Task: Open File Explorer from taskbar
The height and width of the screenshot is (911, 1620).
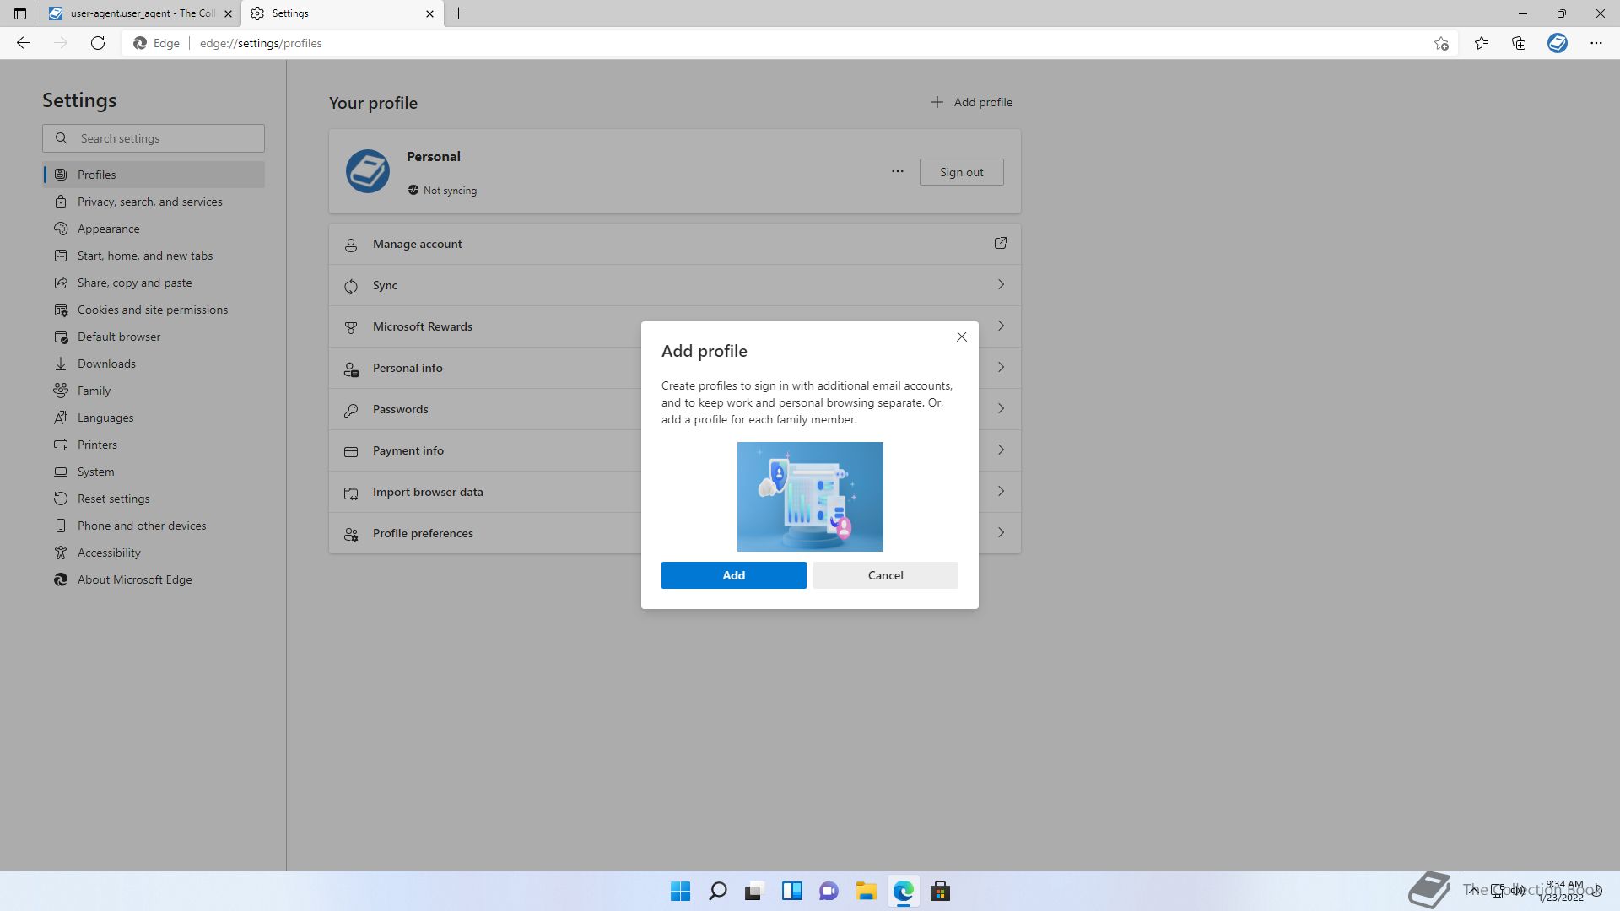Action: [x=866, y=891]
